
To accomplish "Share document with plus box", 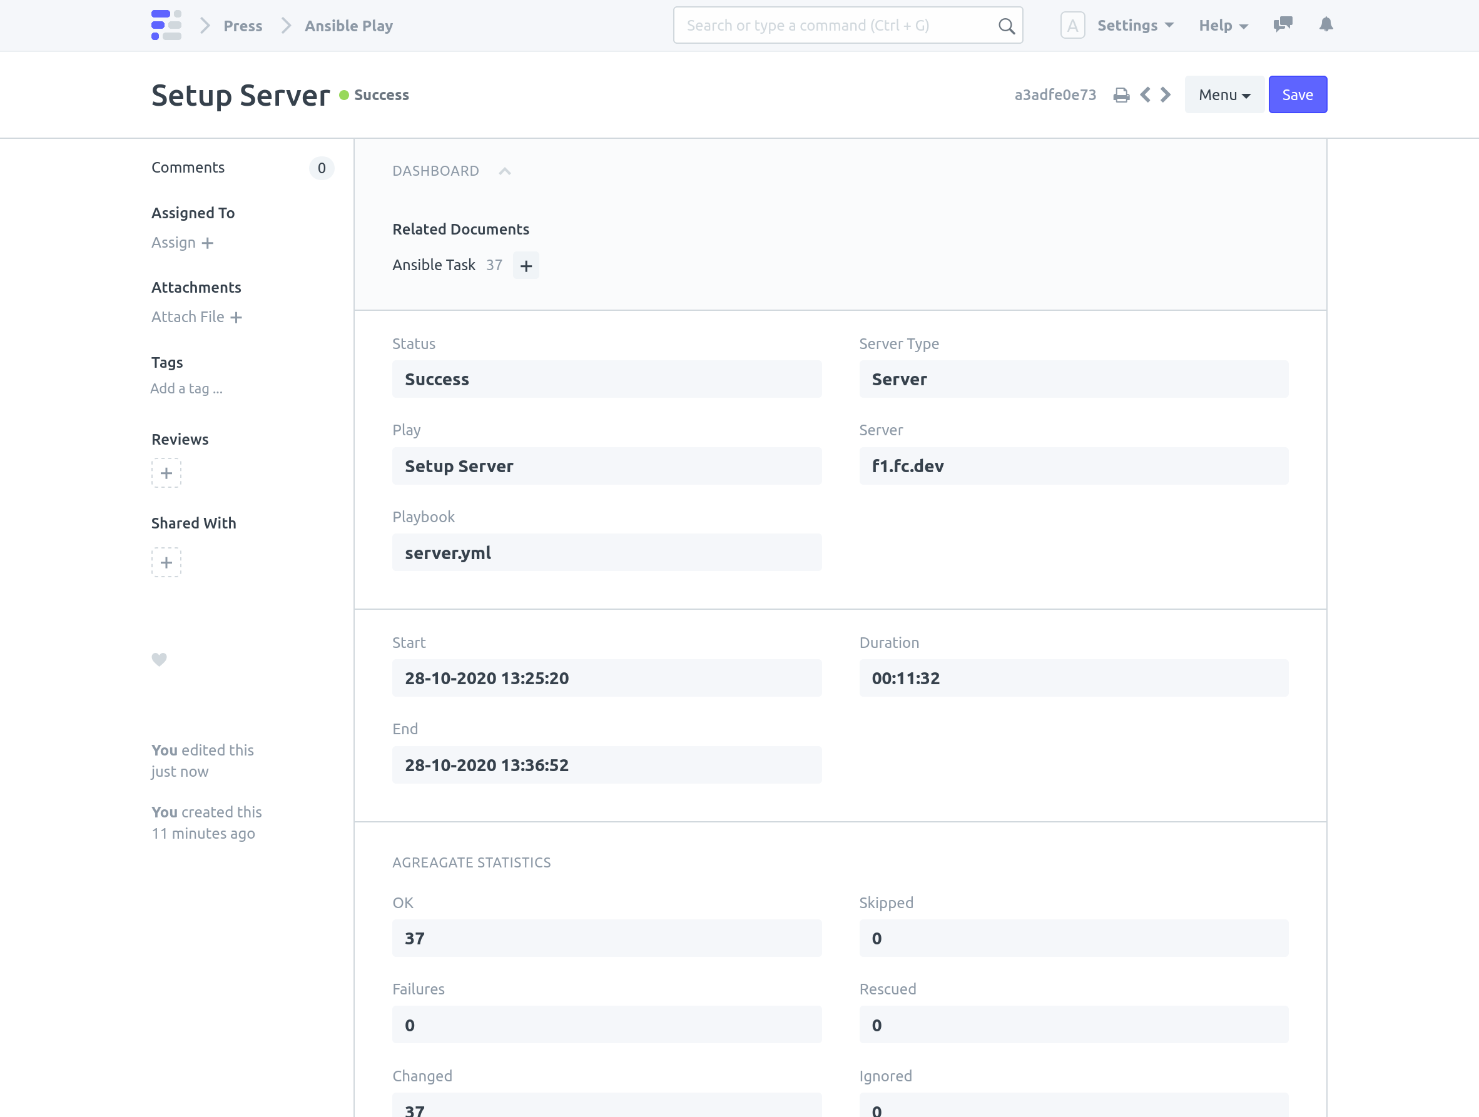I will (x=166, y=562).
